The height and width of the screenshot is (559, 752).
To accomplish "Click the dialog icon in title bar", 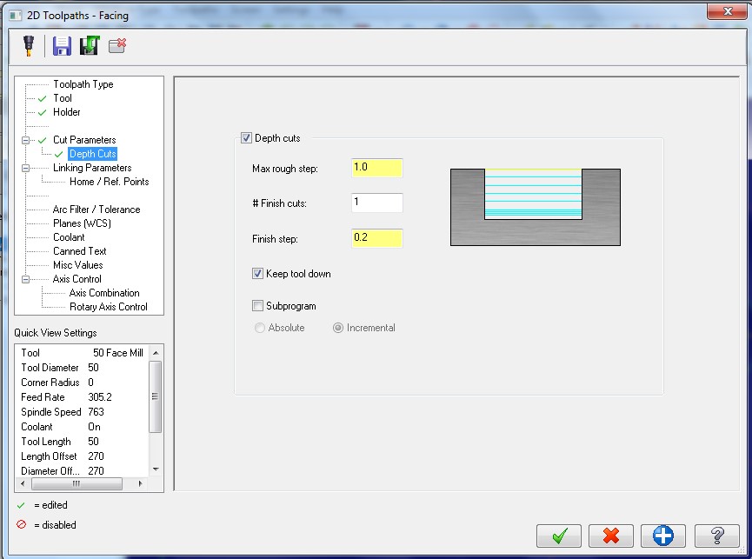I will tap(16, 16).
